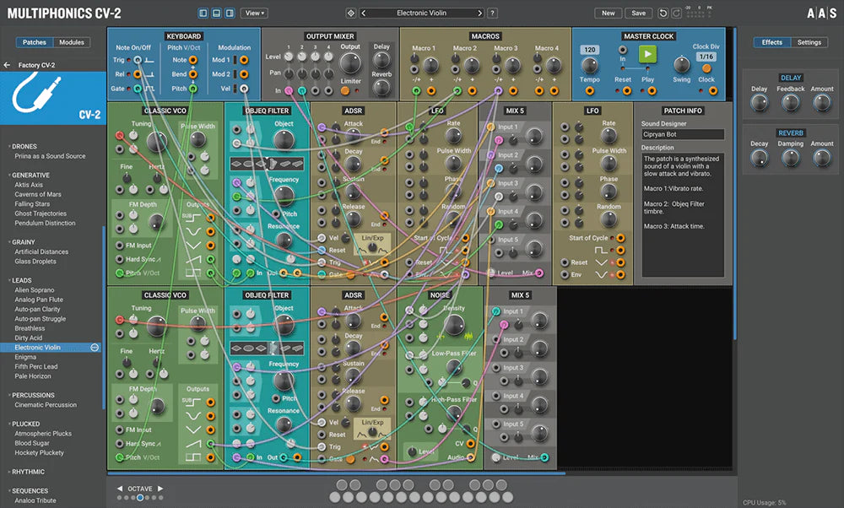Collapse the LEADS category in the sidebar

20,279
